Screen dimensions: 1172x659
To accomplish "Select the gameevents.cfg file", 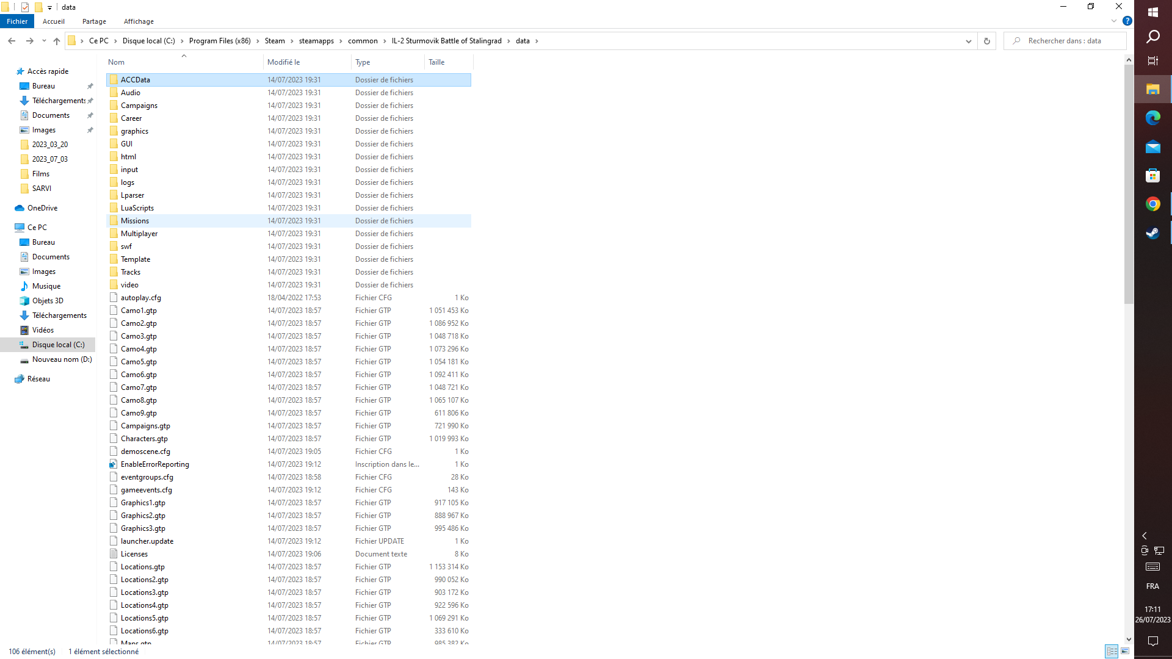I will pos(289,490).
